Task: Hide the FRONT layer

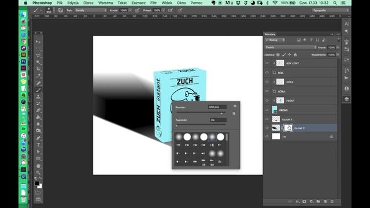Action: click(x=267, y=101)
